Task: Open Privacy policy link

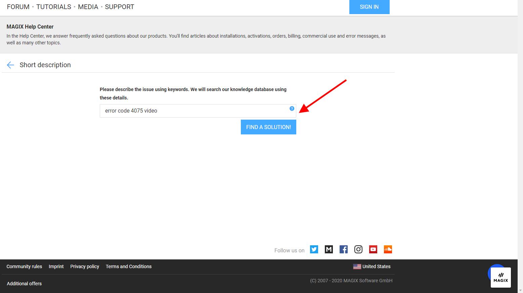Action: (x=85, y=266)
